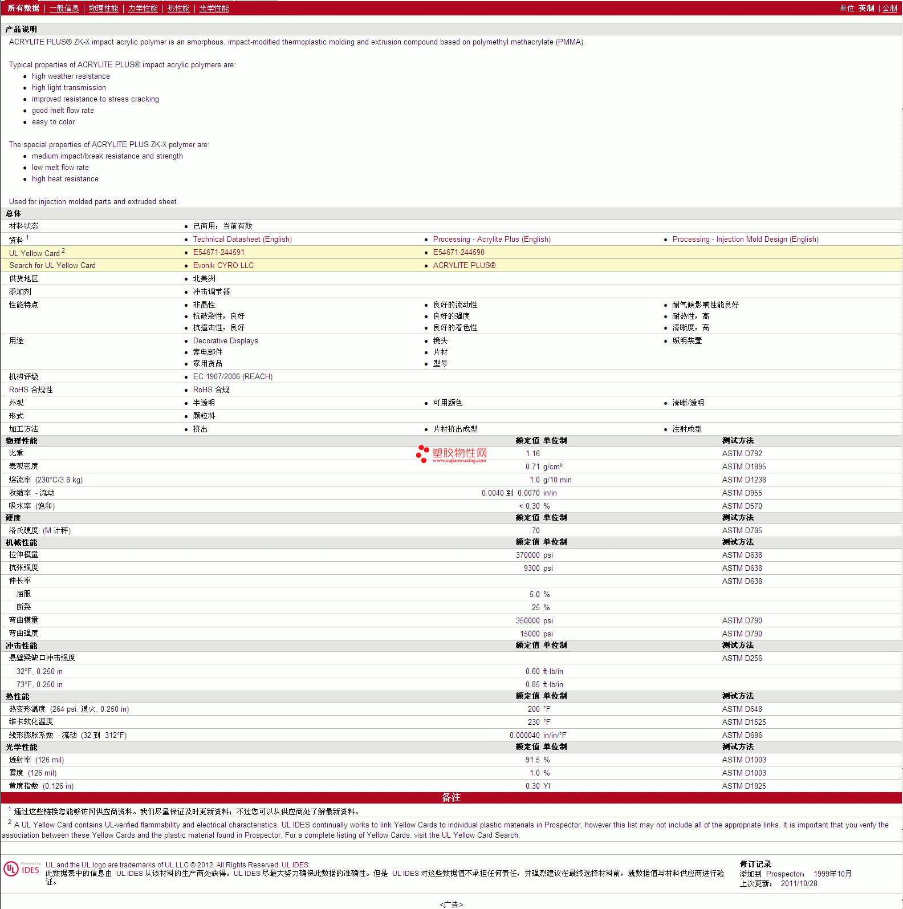903x909 pixels.
Task: Open Technical Datasheet (English) link
Action: point(242,239)
